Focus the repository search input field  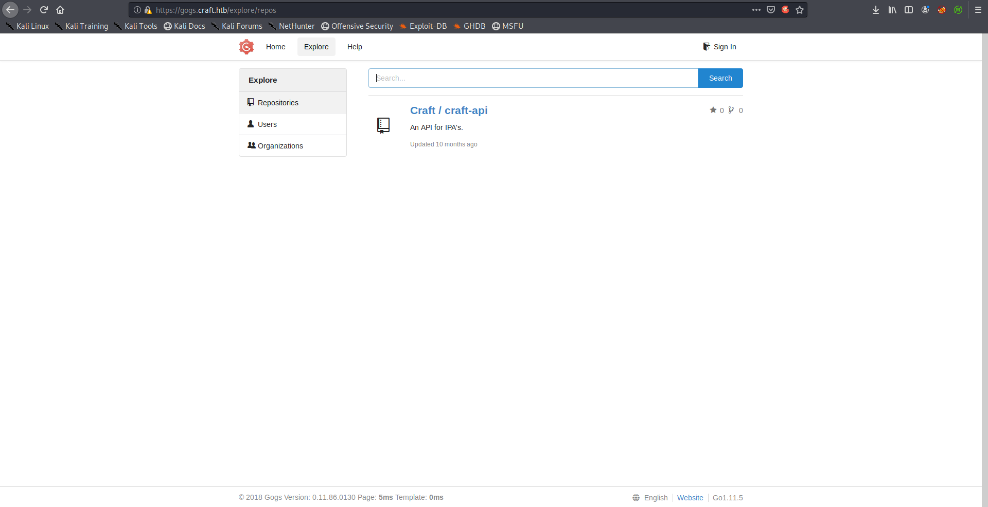pos(533,78)
